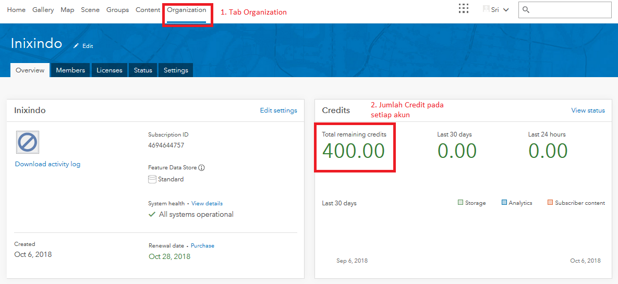Click the Purchase link by Renewal date
Screen dimensions: 618x284
(x=202, y=245)
